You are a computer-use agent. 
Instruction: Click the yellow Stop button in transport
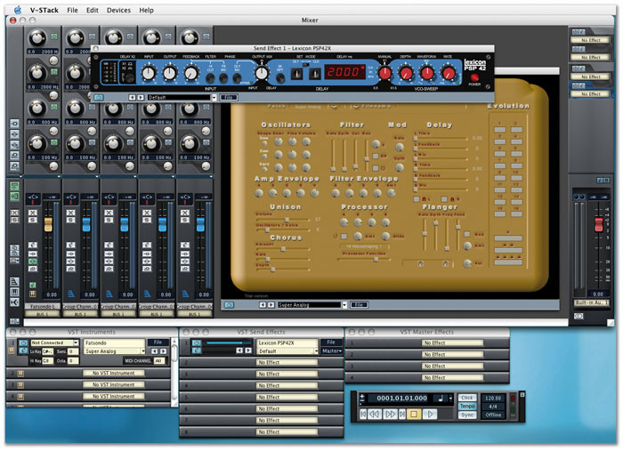(x=414, y=414)
